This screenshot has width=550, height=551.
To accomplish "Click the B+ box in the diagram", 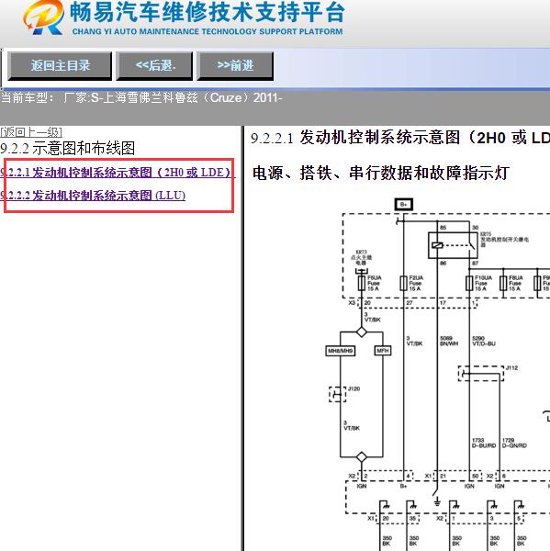I will pyautogui.click(x=403, y=205).
